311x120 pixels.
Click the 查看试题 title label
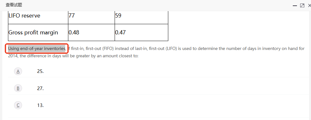(14, 5)
